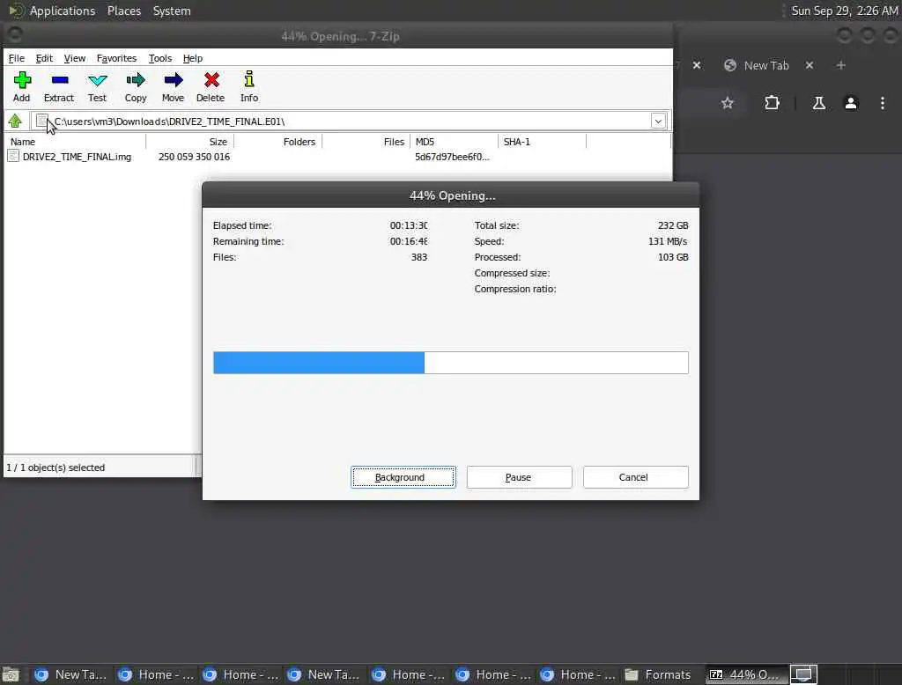Image resolution: width=902 pixels, height=685 pixels.
Task: Click the Add toolbar icon in 7-Zip
Action: (x=22, y=87)
